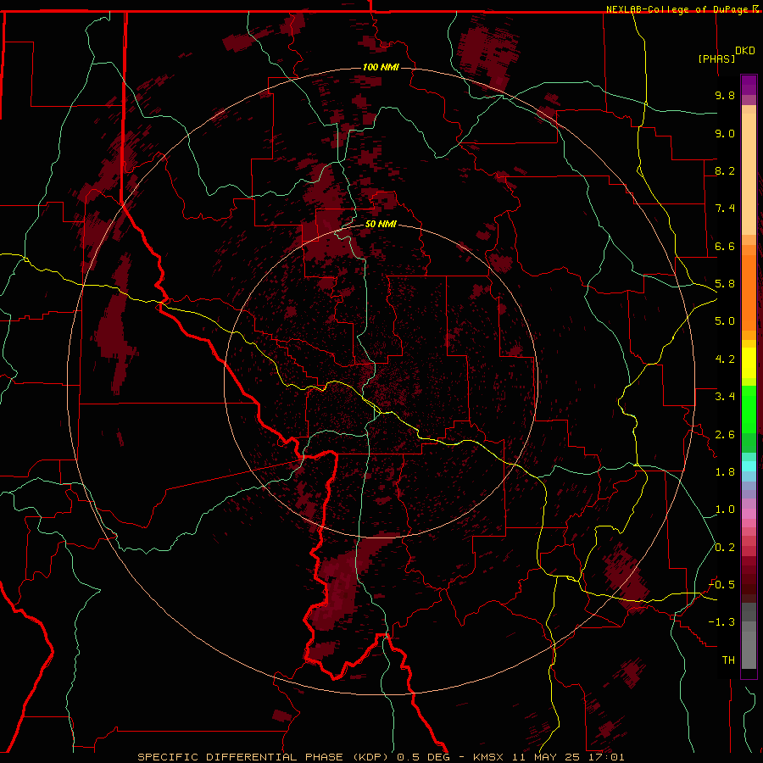This screenshot has height=763, width=763.
Task: Click the 50 NMI range ring label
Action: (x=381, y=225)
